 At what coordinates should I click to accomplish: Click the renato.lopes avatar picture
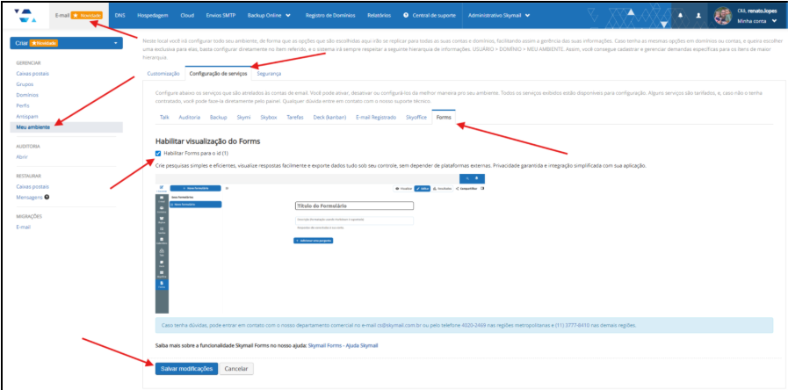pyautogui.click(x=723, y=15)
